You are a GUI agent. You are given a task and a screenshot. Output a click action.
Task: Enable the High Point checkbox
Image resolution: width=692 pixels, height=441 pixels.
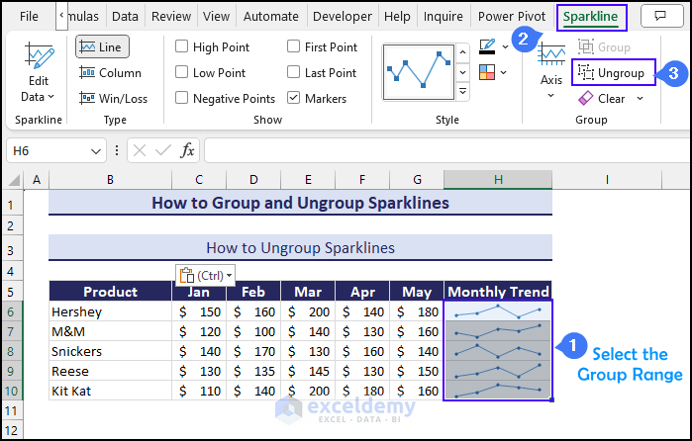point(182,46)
